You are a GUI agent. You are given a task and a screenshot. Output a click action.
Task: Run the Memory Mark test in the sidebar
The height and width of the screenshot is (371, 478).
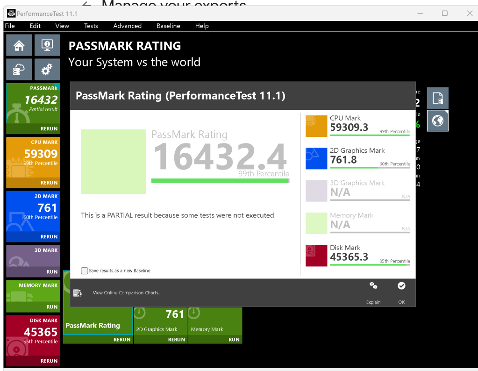52,307
